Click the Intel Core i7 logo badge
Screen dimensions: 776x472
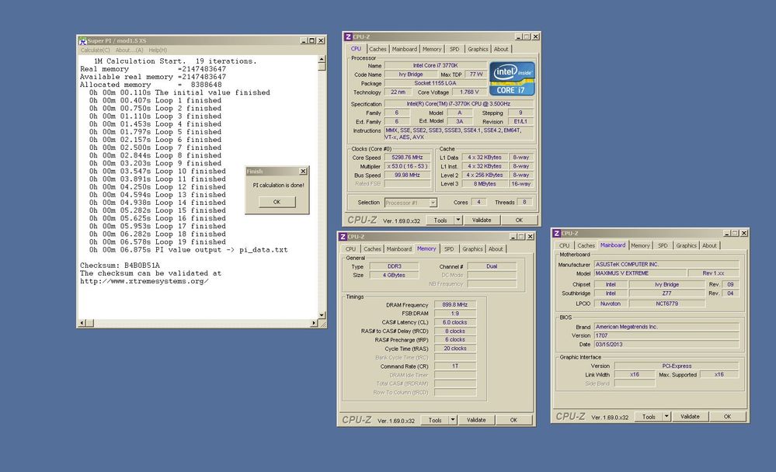click(x=512, y=78)
